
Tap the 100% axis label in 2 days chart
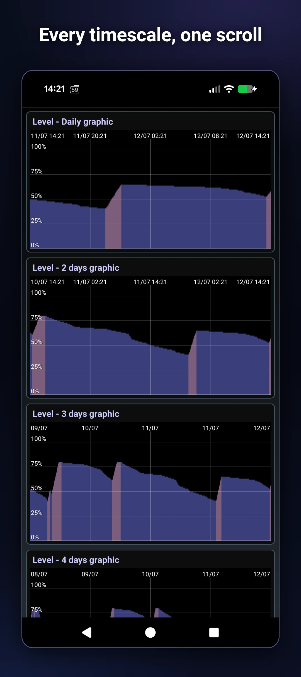[38, 293]
